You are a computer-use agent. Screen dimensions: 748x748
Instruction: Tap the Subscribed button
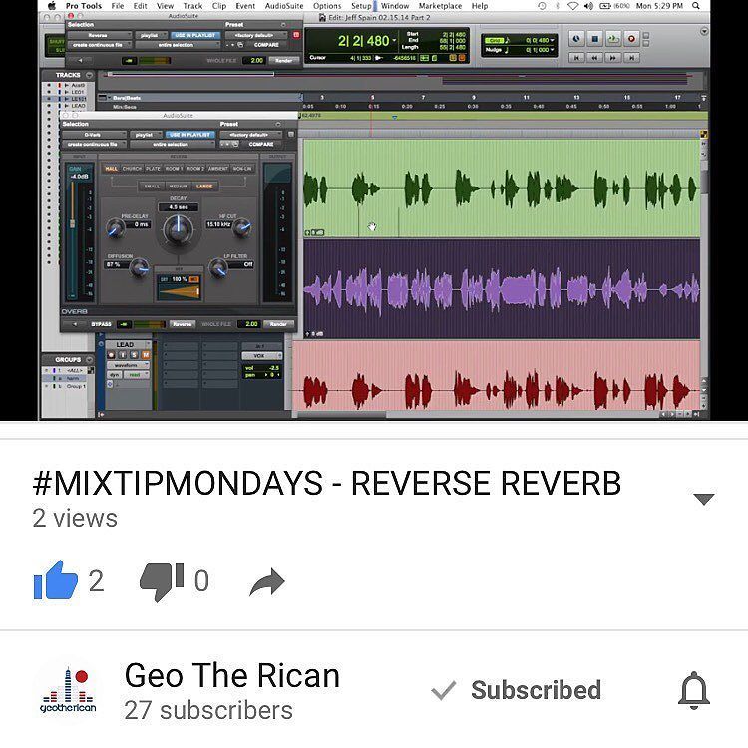tap(516, 690)
